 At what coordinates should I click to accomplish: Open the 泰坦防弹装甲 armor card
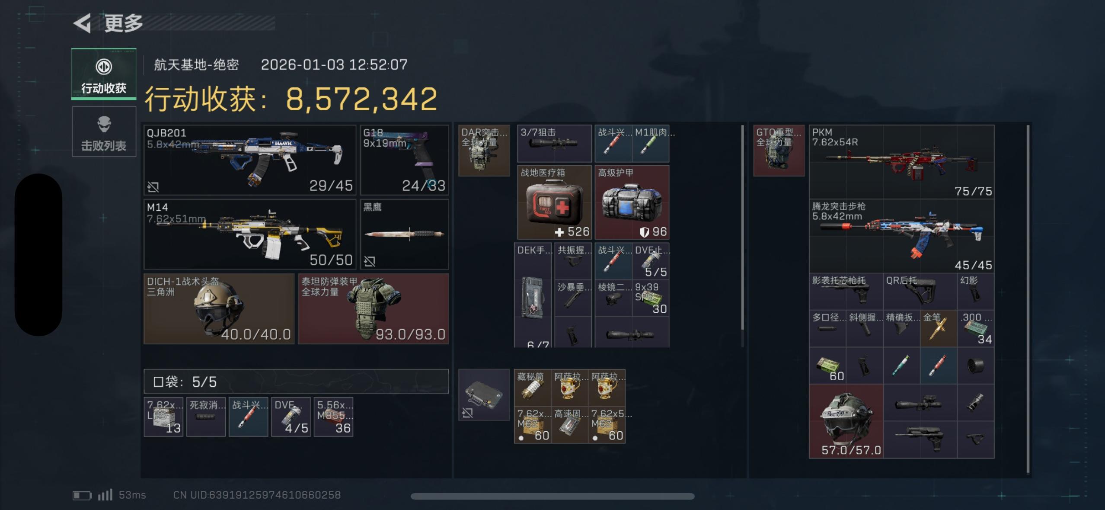pyautogui.click(x=374, y=309)
